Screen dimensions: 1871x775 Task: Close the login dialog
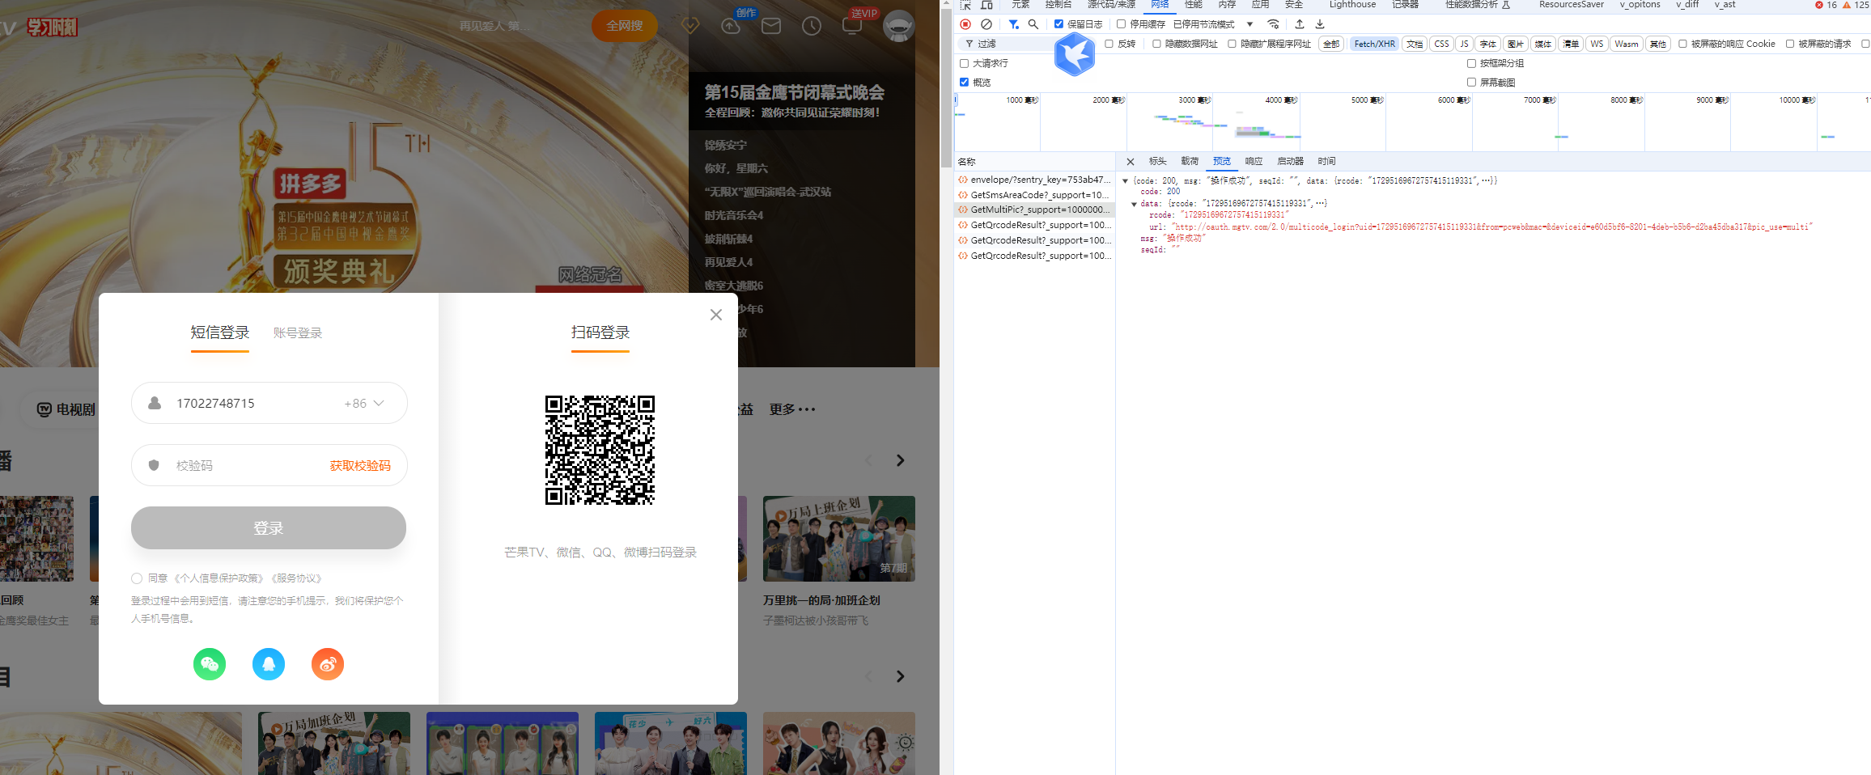tap(716, 315)
